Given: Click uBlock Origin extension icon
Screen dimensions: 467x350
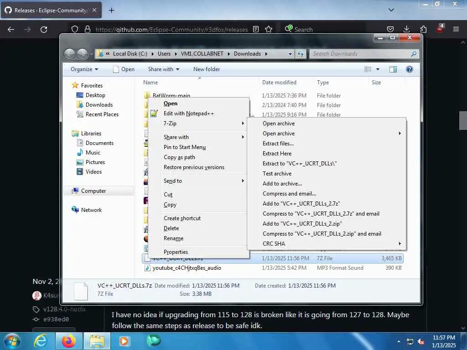Looking at the screenshot, I should point(440,29).
